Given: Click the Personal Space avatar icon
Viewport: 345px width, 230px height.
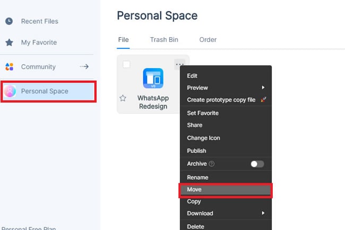Looking at the screenshot, I should [10, 91].
